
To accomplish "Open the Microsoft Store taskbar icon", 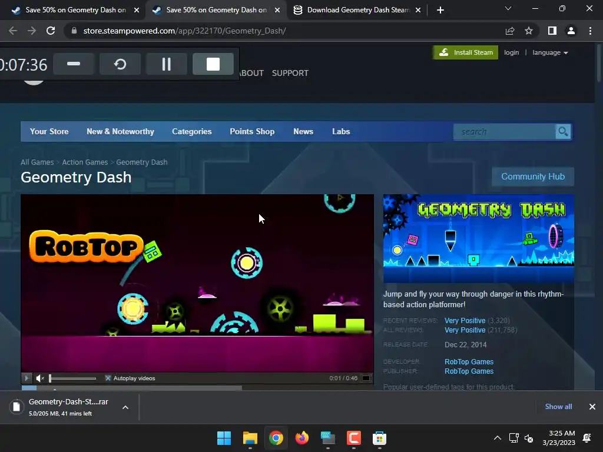I will [x=380, y=438].
